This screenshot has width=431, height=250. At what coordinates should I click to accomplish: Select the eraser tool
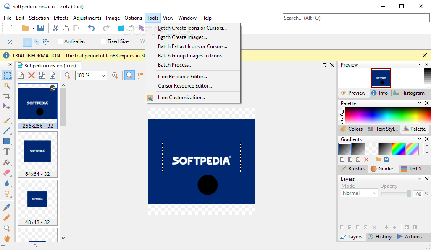pos(7,173)
